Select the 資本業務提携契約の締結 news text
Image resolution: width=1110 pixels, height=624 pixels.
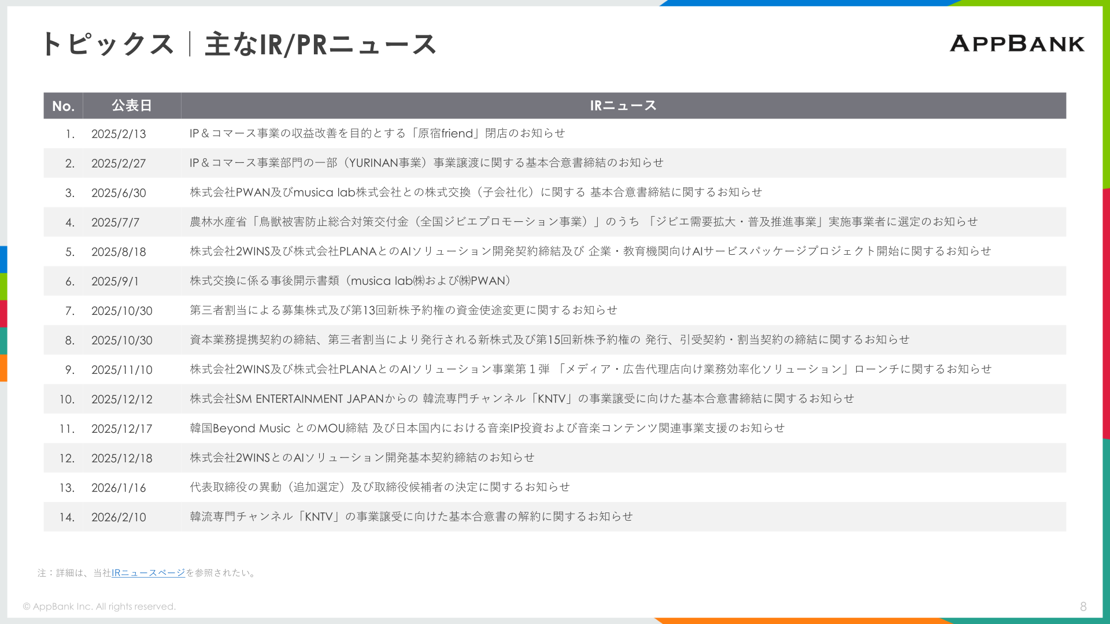tap(550, 340)
